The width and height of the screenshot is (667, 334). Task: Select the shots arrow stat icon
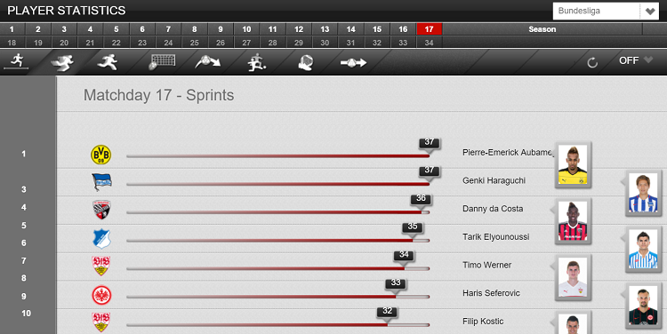point(207,62)
